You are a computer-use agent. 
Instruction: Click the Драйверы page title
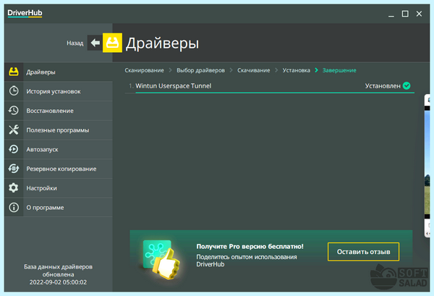coord(162,43)
